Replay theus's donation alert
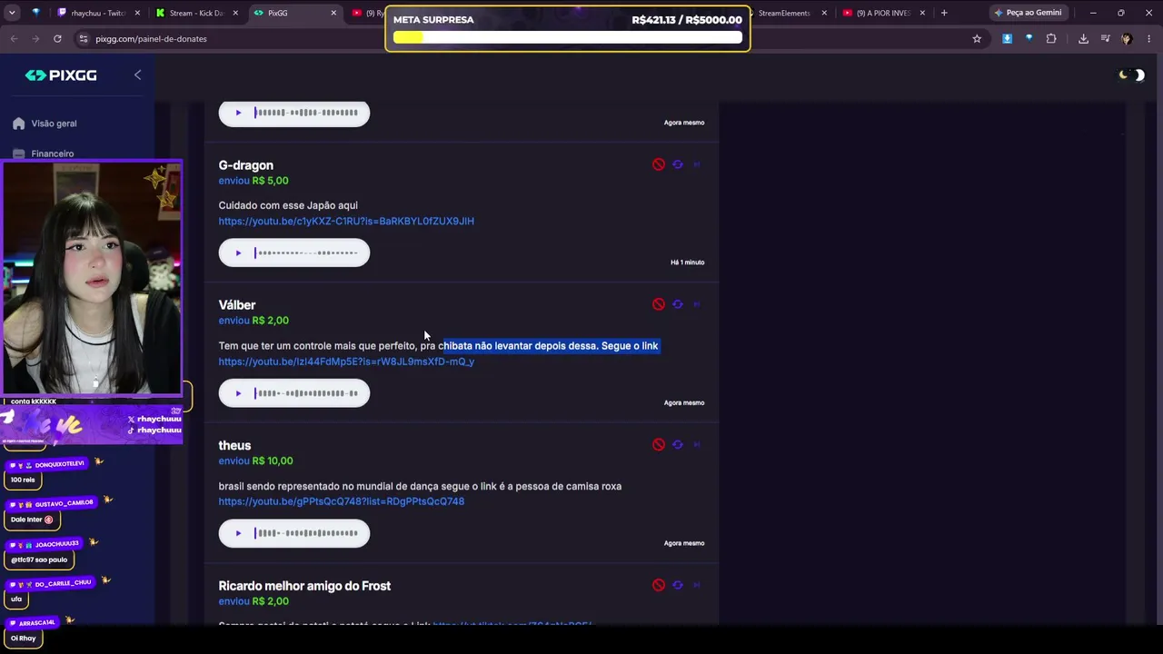Image resolution: width=1163 pixels, height=654 pixels. pos(678,444)
